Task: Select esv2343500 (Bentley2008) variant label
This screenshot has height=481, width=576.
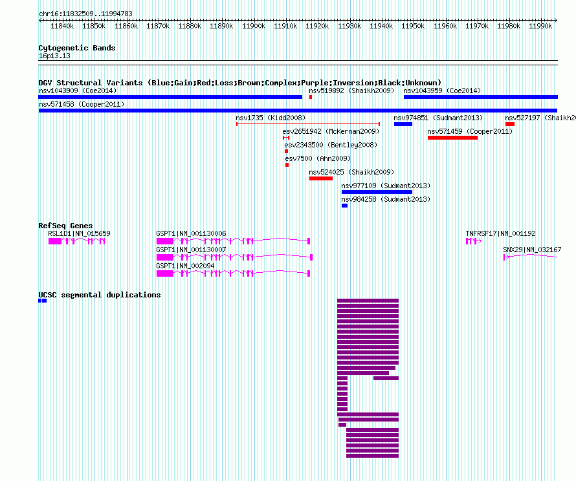Action: click(331, 145)
